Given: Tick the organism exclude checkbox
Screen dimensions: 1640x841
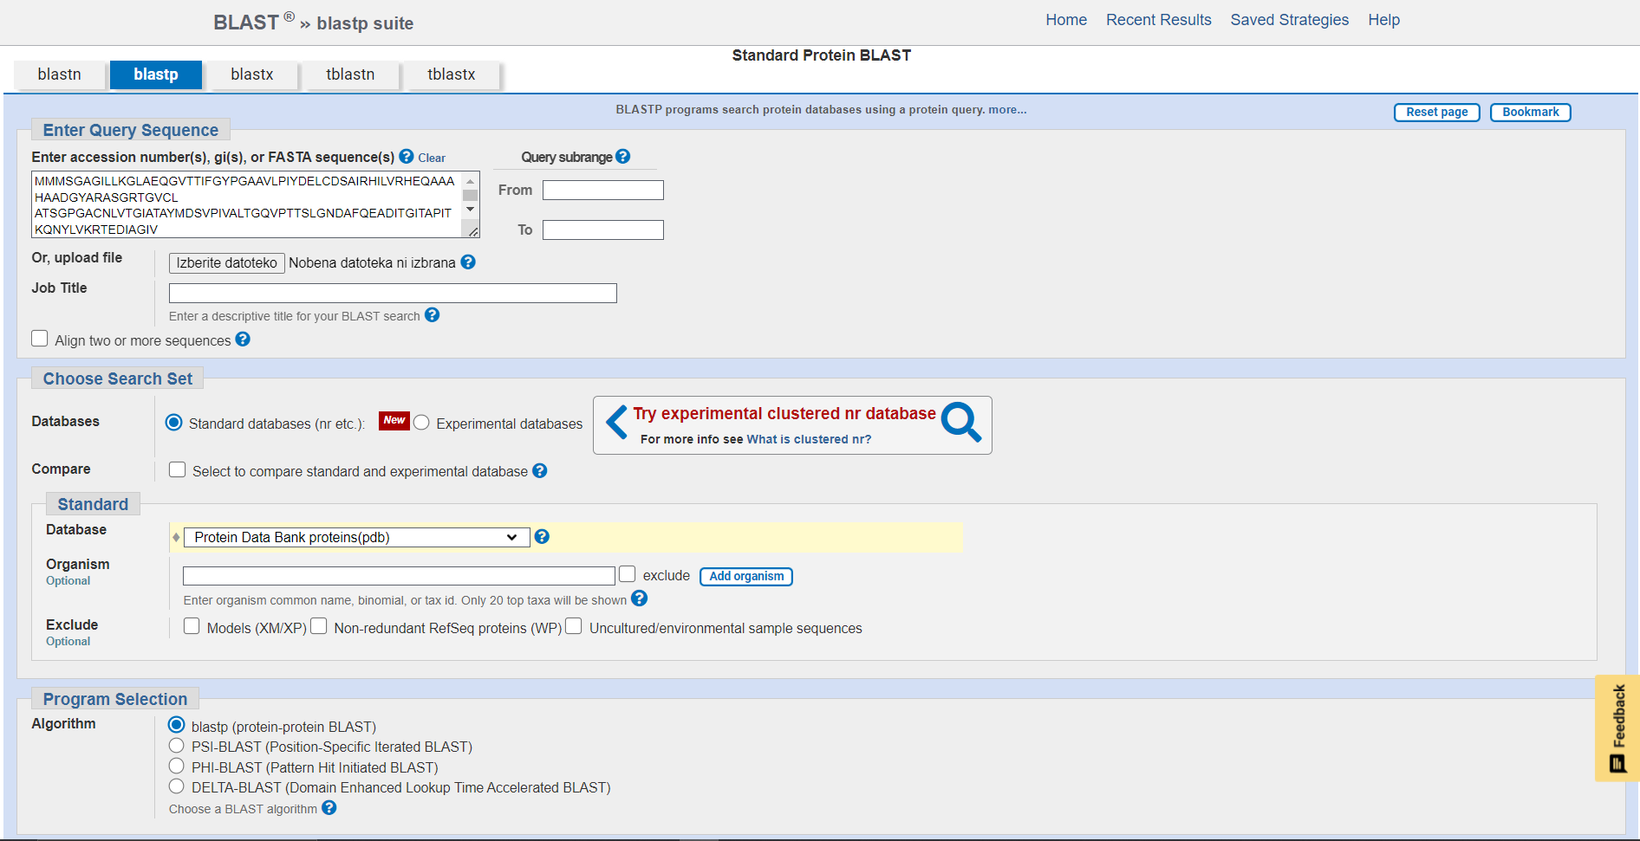Looking at the screenshot, I should tap(628, 573).
